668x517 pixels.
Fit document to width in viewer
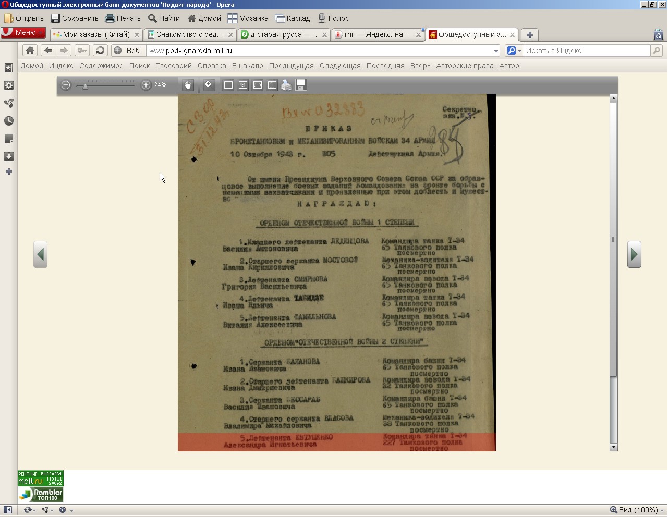pyautogui.click(x=258, y=85)
